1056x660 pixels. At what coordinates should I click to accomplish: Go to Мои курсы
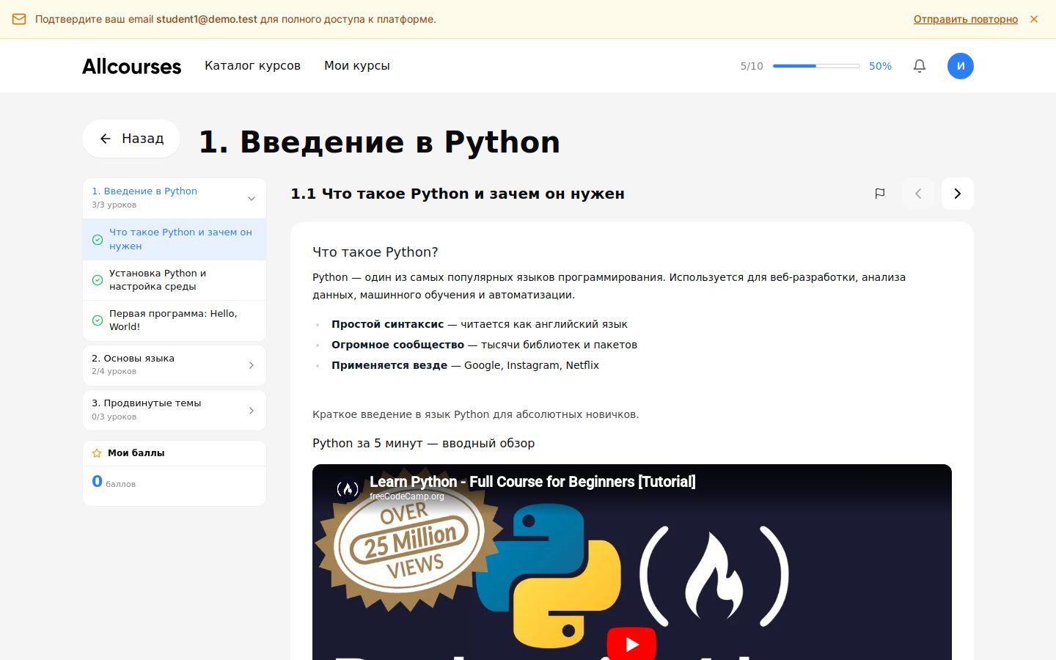tap(357, 66)
